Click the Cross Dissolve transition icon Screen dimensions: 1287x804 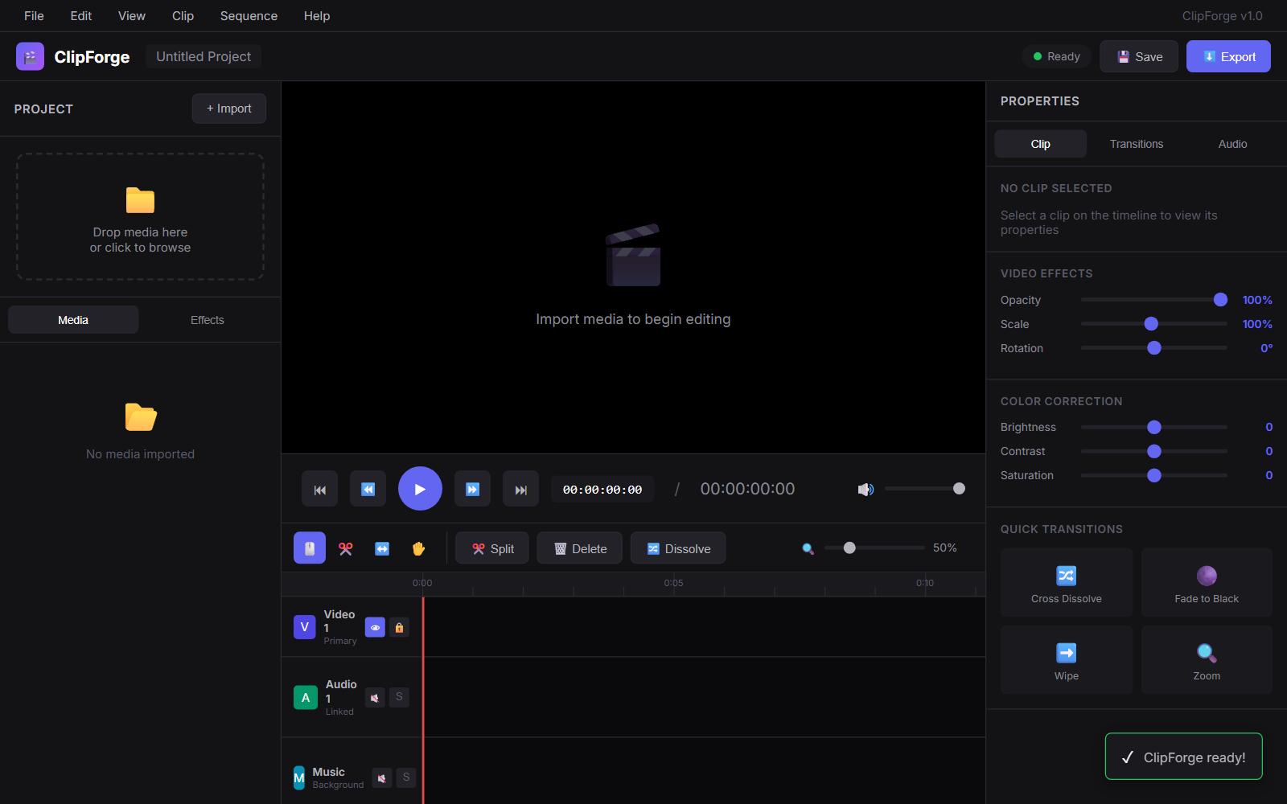1066,576
